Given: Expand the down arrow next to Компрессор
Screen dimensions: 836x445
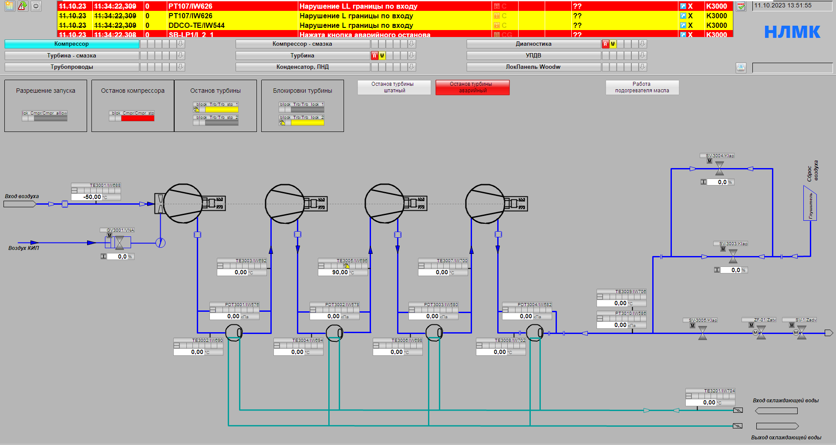Looking at the screenshot, I should [x=181, y=44].
